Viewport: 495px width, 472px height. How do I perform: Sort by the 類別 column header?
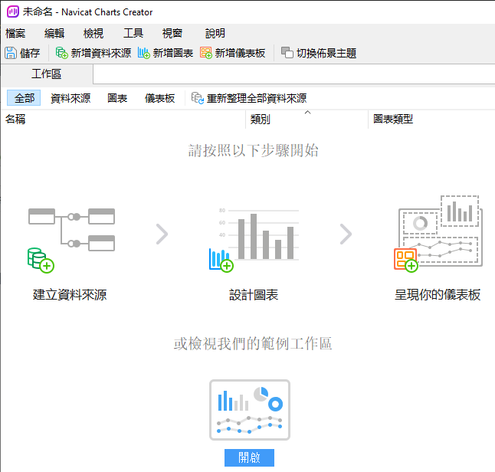pyautogui.click(x=260, y=120)
